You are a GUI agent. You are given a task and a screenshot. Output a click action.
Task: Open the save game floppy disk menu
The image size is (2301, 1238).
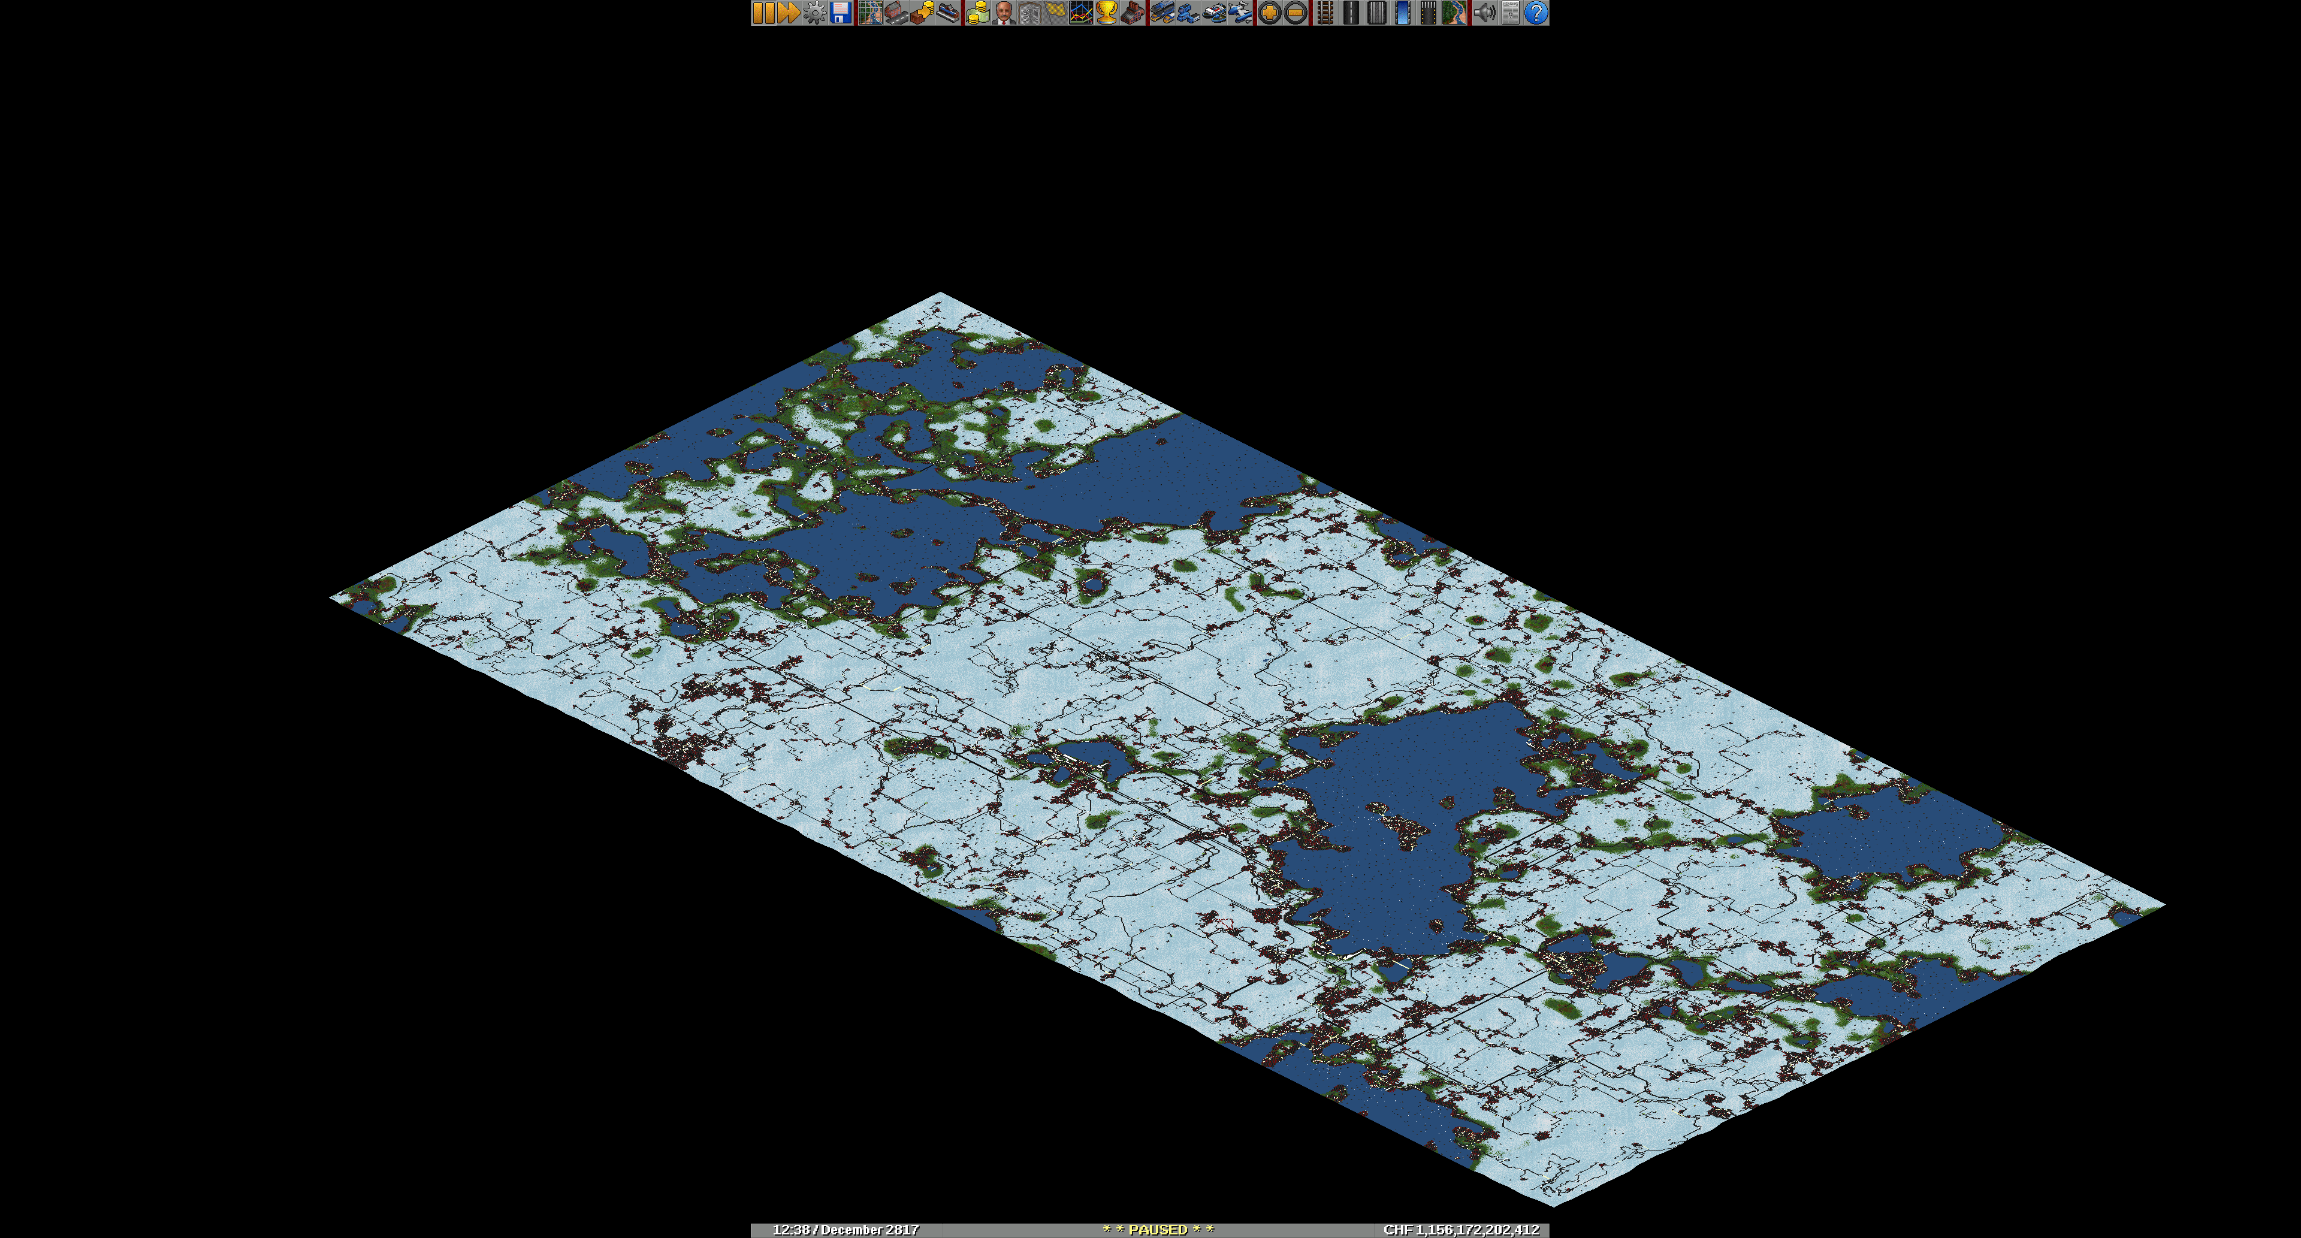click(x=840, y=13)
